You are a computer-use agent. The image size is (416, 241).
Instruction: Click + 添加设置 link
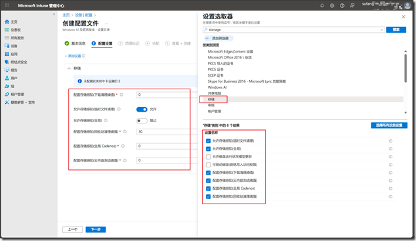tap(73, 56)
